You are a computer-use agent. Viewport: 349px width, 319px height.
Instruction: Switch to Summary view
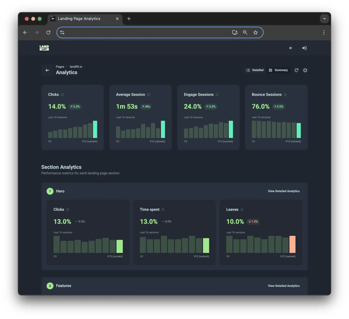pos(278,70)
